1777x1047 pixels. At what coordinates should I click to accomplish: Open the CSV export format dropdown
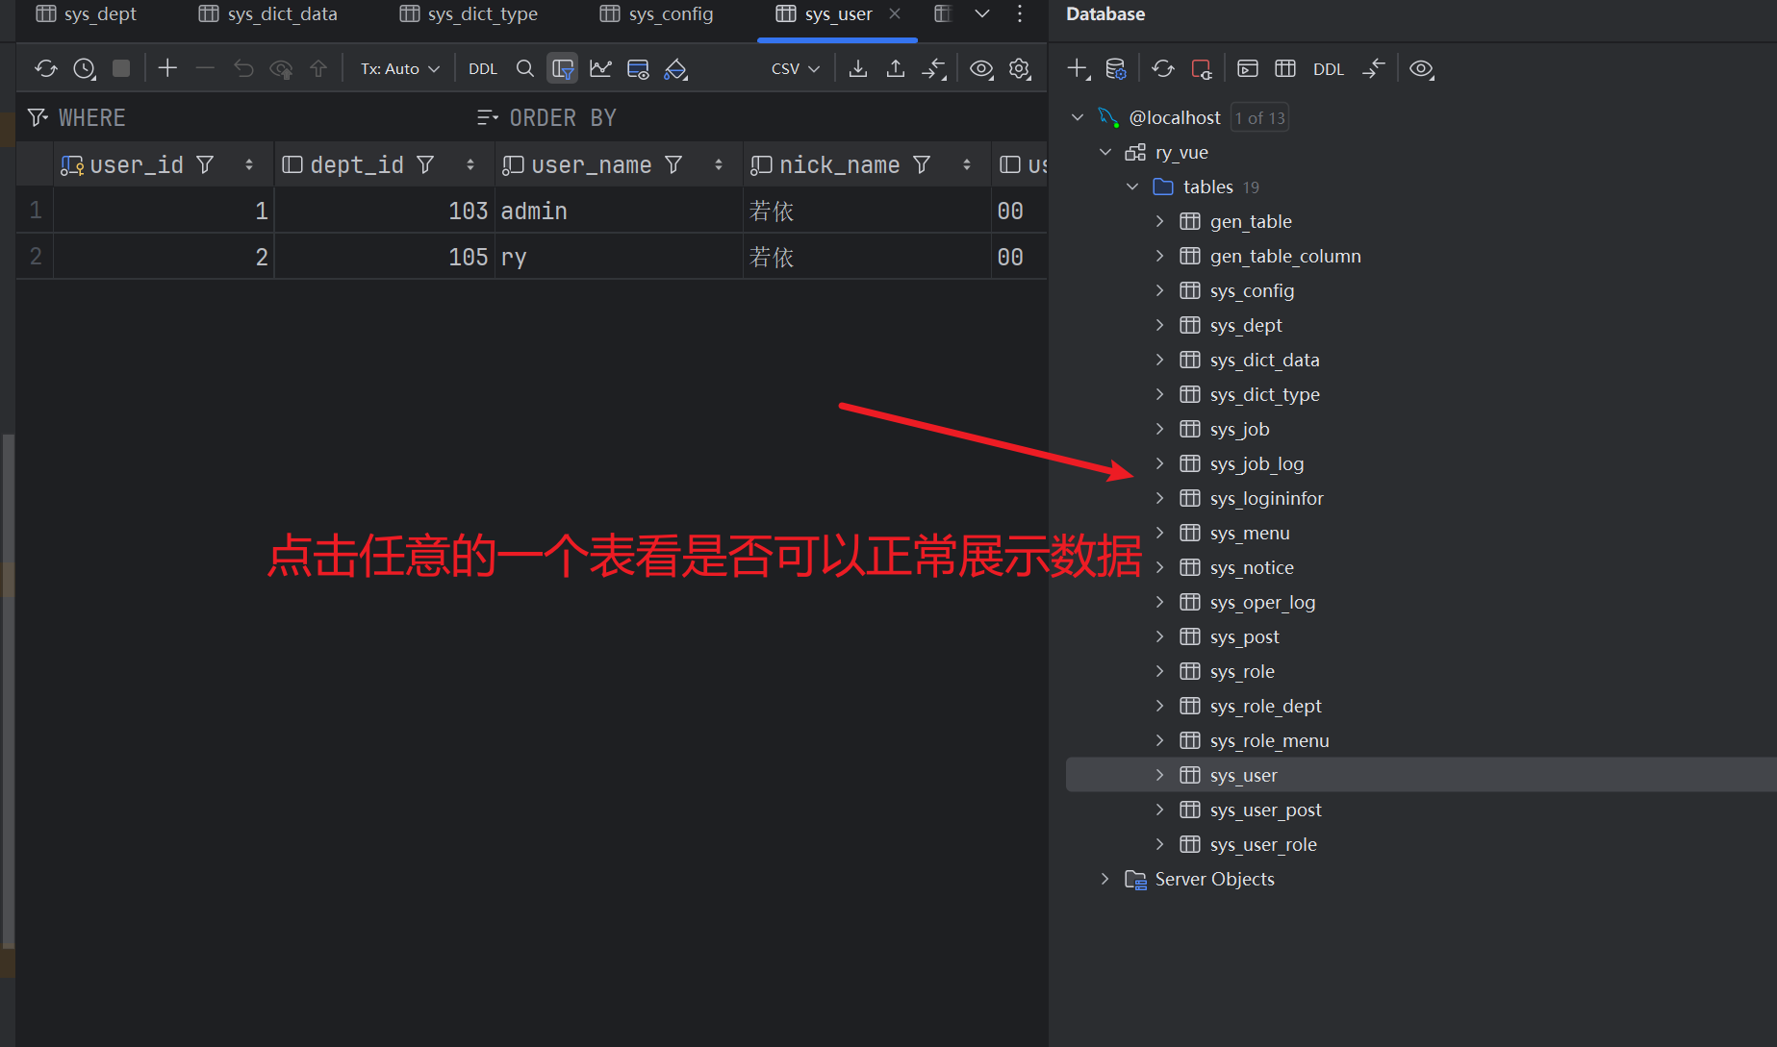click(796, 69)
